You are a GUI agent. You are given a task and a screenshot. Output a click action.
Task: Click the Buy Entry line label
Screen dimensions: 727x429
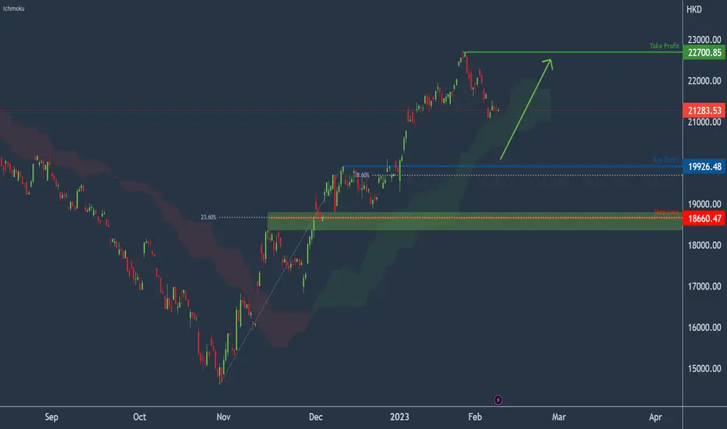[x=666, y=160]
